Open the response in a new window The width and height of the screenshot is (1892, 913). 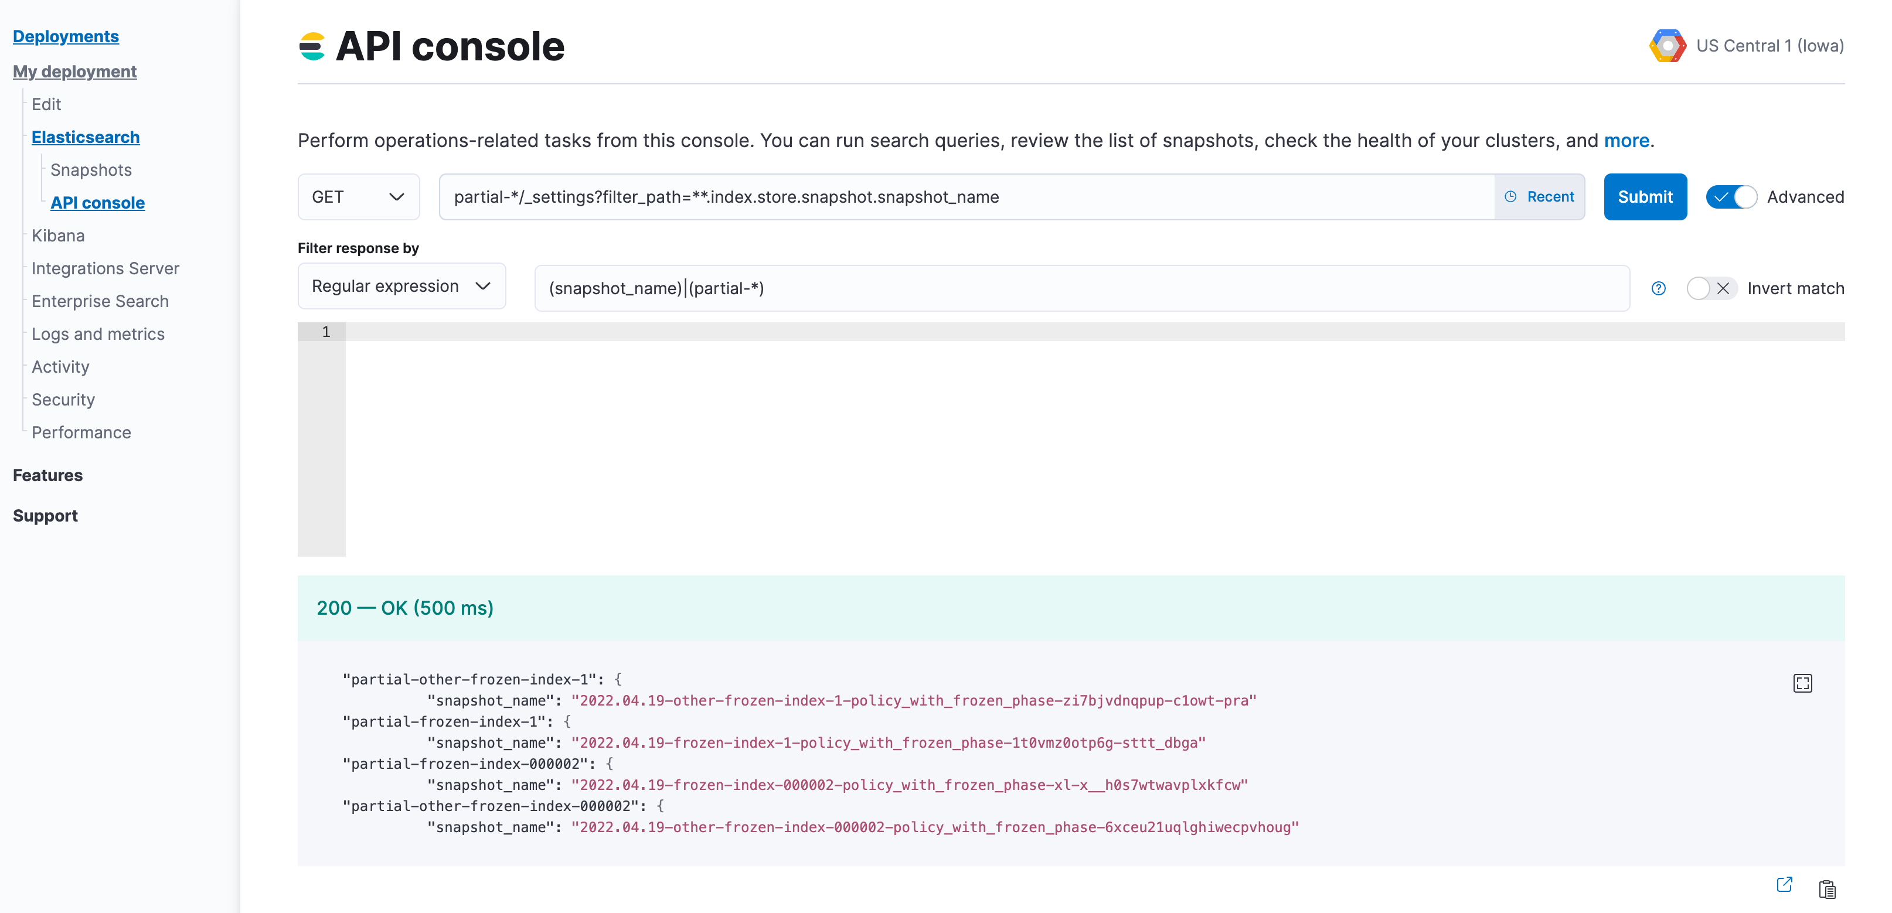(1784, 884)
